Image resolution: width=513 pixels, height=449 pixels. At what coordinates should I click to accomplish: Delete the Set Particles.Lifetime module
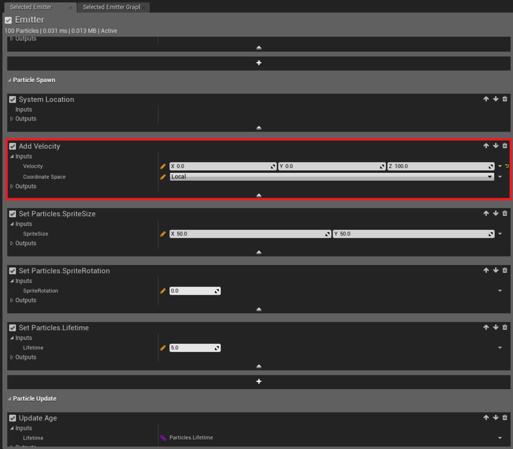[x=505, y=327]
